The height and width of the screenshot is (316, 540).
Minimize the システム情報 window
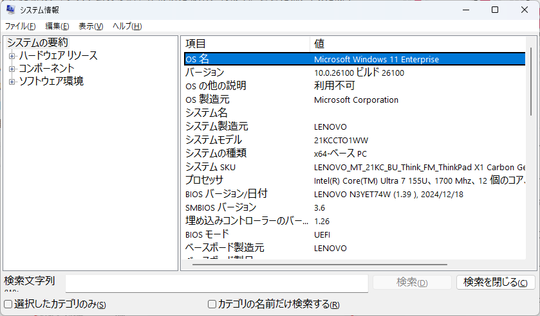click(466, 10)
